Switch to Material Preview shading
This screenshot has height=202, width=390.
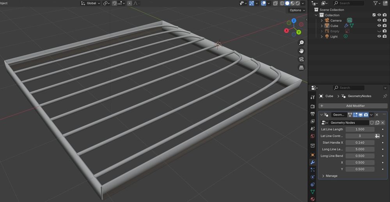click(292, 3)
